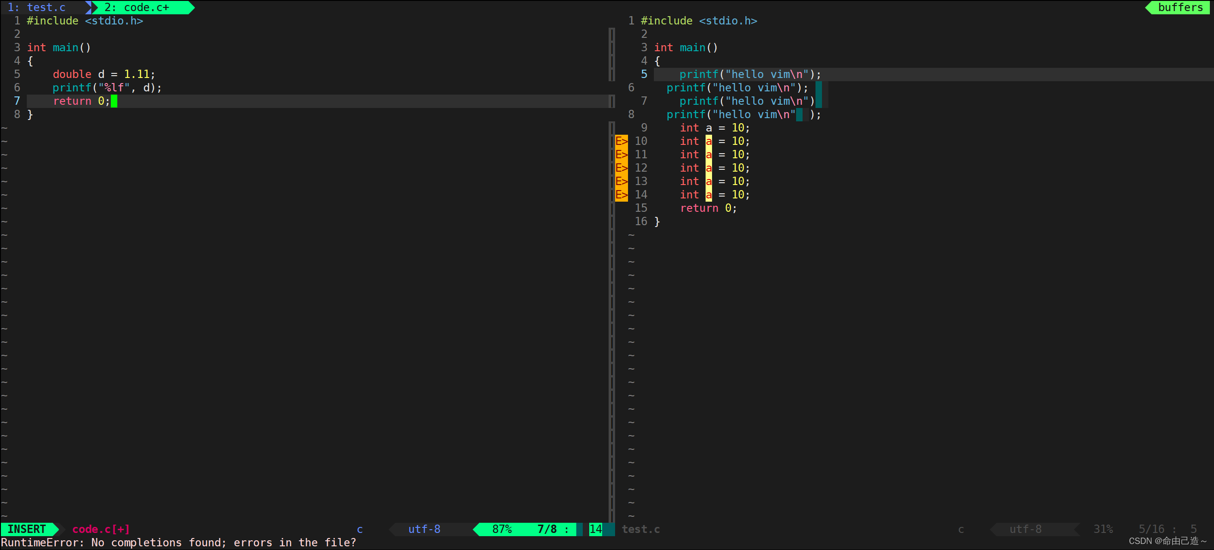This screenshot has width=1214, height=550.
Task: Click the code.c[+] filename in status line
Action: tap(101, 529)
